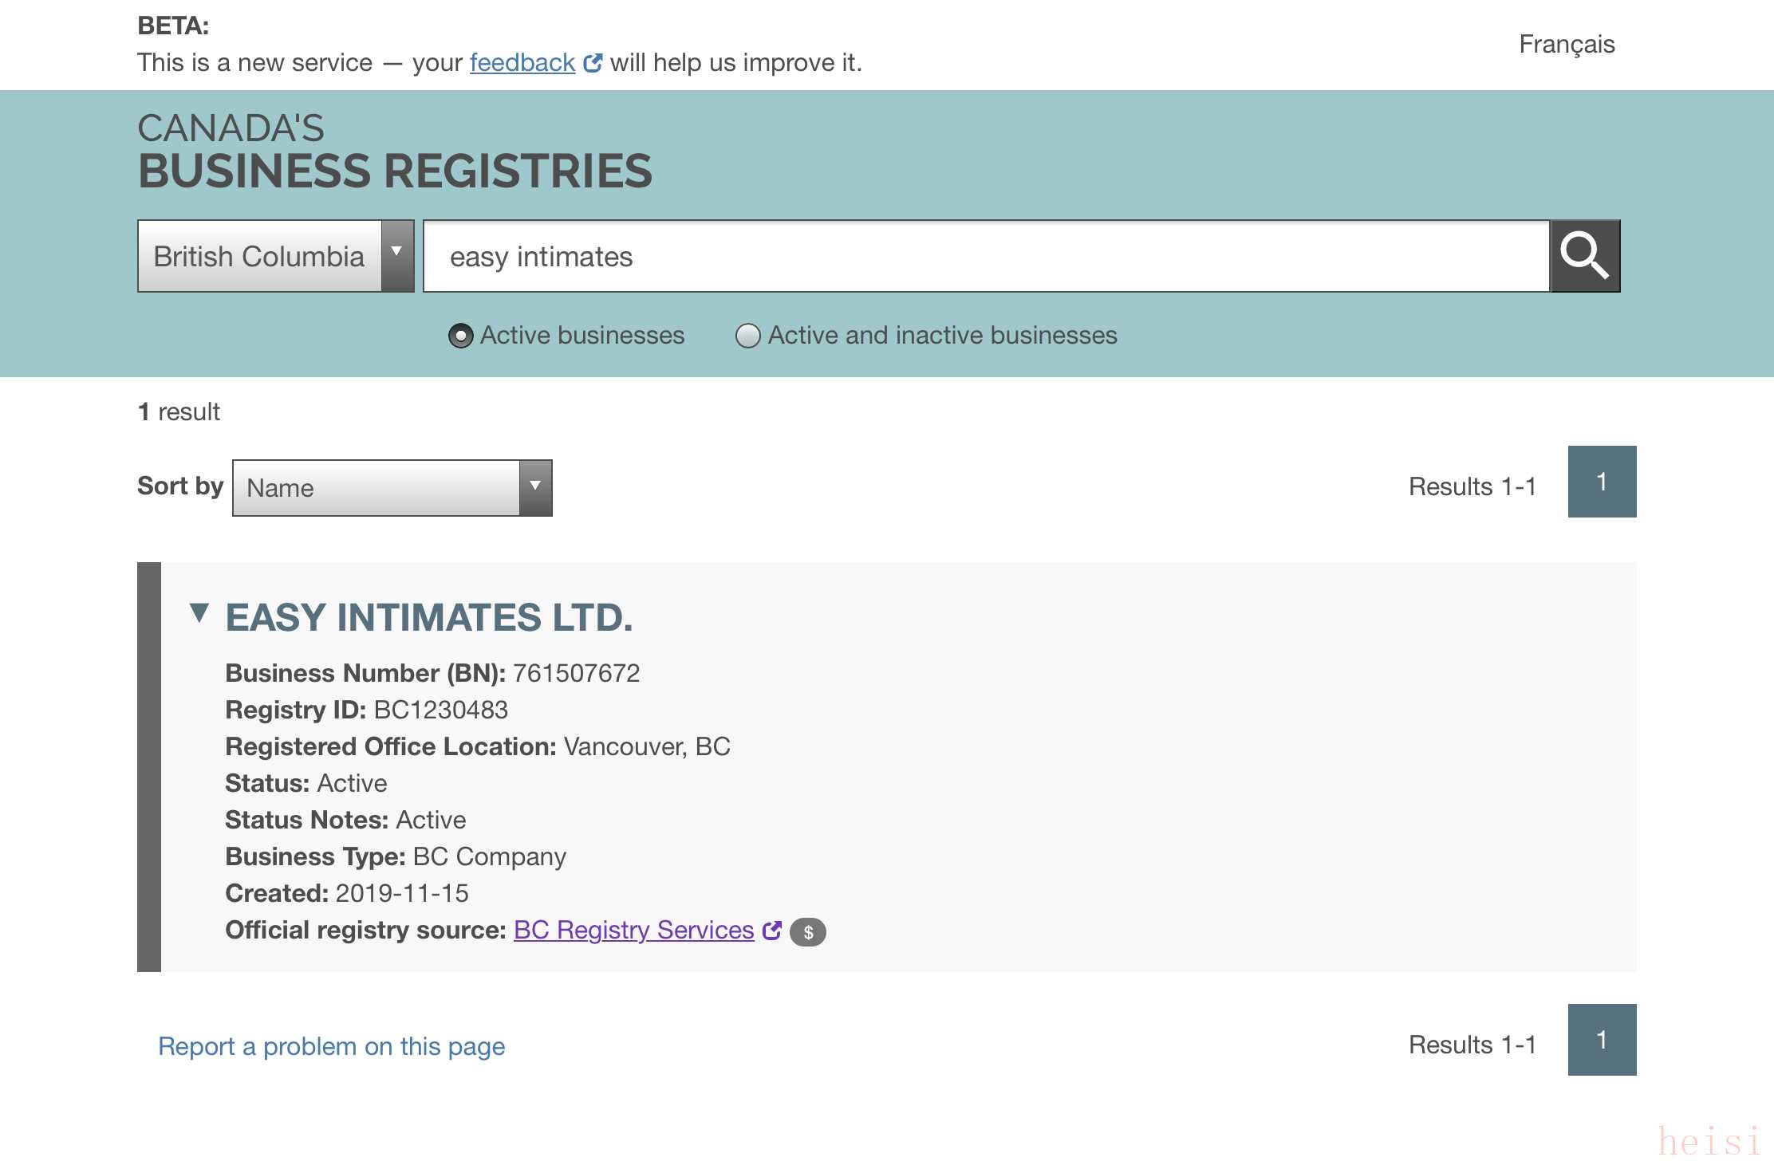Open the BC Registry Services link

(633, 931)
